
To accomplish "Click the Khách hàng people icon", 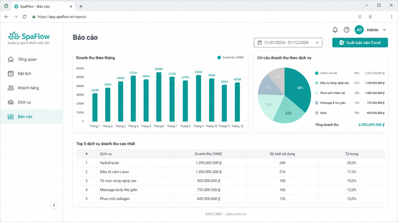I will (x=11, y=88).
